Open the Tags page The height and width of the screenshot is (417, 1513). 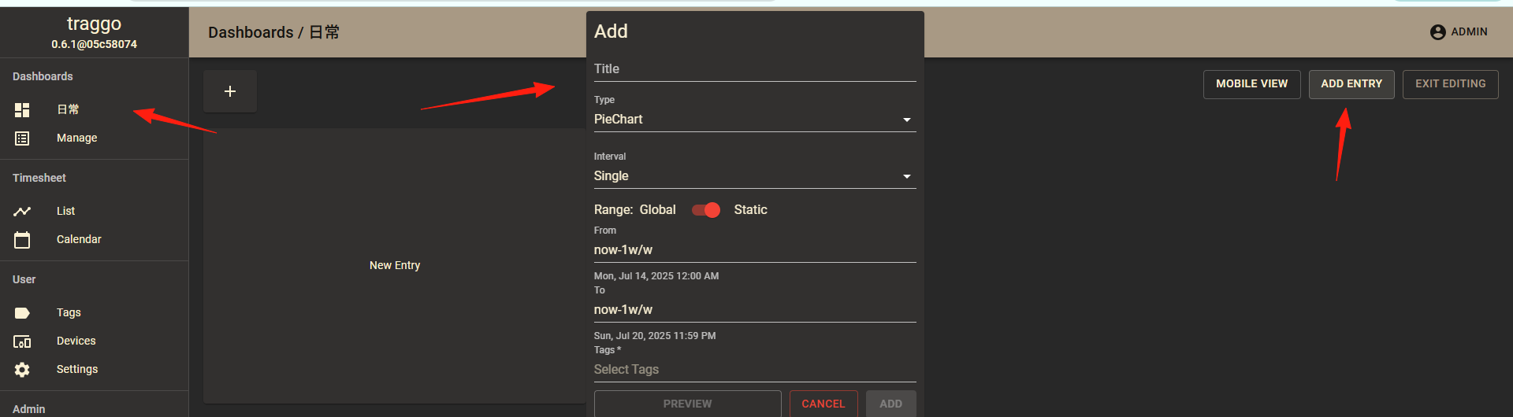pyautogui.click(x=94, y=312)
